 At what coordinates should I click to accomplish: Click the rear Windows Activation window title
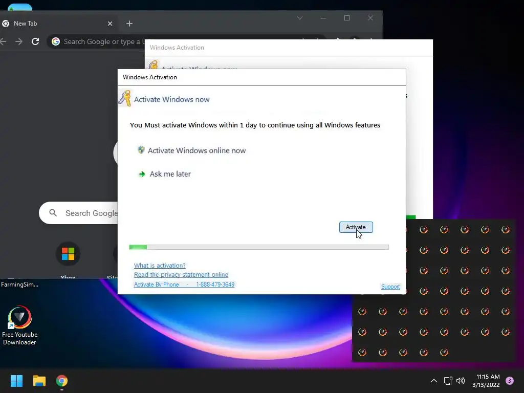177,48
